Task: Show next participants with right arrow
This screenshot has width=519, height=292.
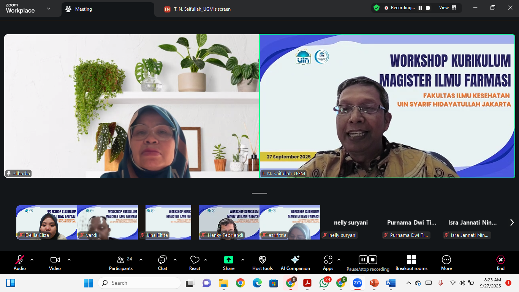Action: point(511,222)
